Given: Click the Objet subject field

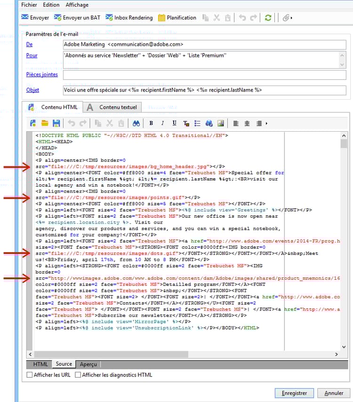Looking at the screenshot, I should click(x=205, y=90).
